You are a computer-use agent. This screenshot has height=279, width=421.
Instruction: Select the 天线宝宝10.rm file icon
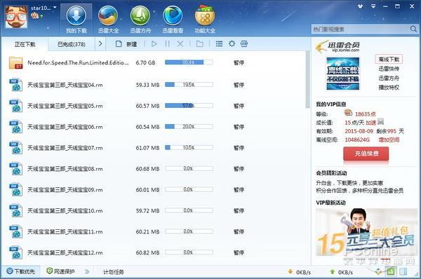pyautogui.click(x=15, y=211)
